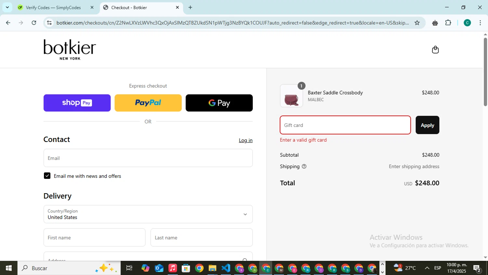The width and height of the screenshot is (488, 275).
Task: Focus the Last name field
Action: point(202,238)
